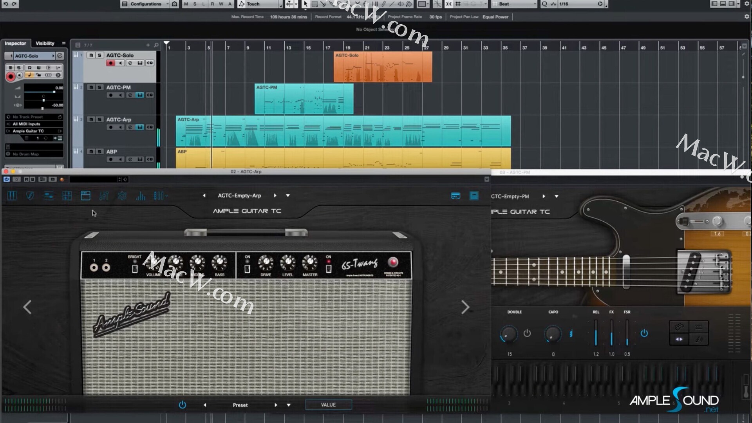Viewport: 752px width, 423px height.
Task: Adjust the Inspector volume fader at 0.00
Action: tap(54, 92)
